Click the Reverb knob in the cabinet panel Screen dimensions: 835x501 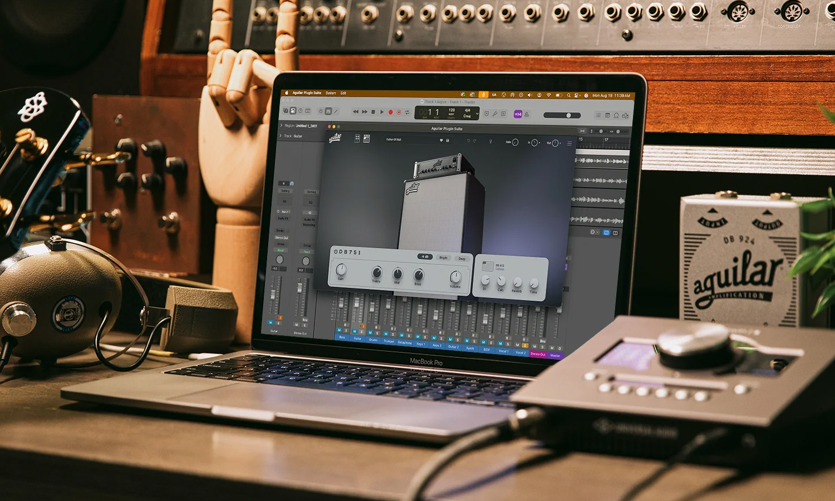pyautogui.click(x=518, y=282)
